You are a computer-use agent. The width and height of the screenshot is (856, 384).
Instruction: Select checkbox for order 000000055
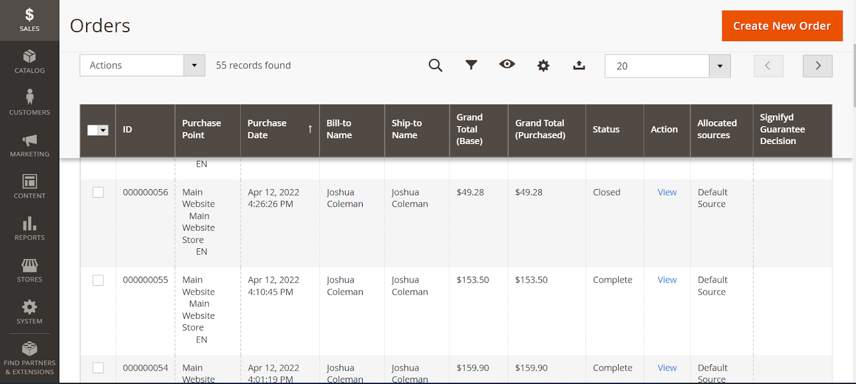point(98,280)
